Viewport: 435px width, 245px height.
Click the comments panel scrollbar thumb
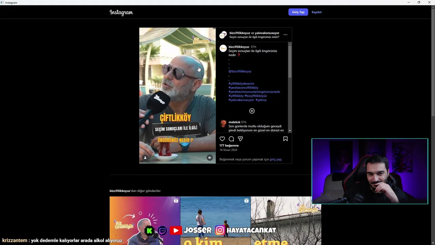coord(290,61)
